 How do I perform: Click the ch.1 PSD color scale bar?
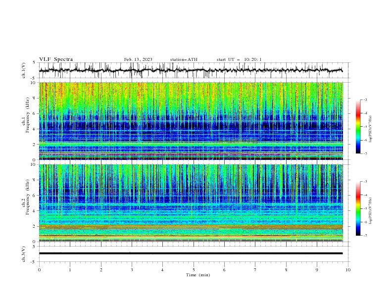coord(358,127)
